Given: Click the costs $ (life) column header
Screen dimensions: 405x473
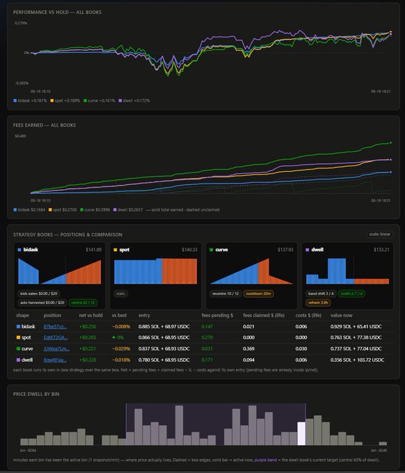Looking at the screenshot, I should [308, 315].
